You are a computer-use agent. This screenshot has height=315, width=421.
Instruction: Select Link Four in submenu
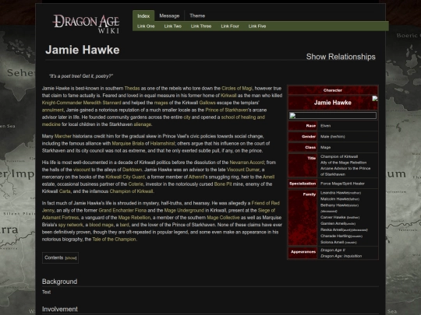tap(230, 26)
